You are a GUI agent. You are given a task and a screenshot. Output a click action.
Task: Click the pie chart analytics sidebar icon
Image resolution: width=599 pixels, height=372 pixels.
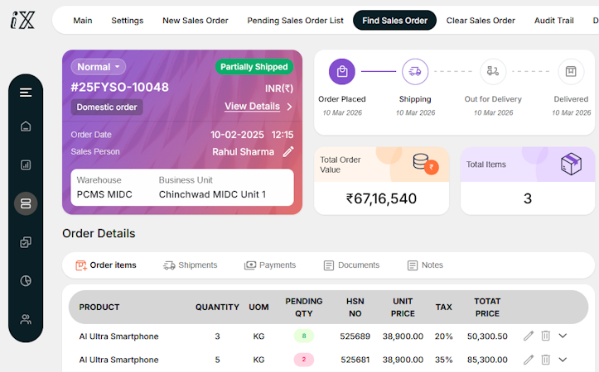point(26,280)
